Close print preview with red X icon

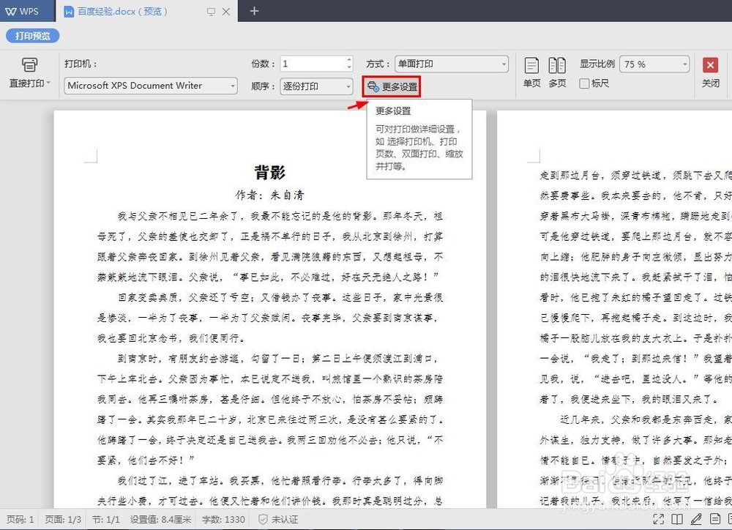pos(710,64)
